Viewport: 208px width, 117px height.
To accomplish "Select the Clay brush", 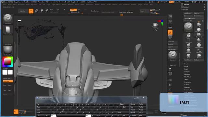I will click(x=199, y=25).
